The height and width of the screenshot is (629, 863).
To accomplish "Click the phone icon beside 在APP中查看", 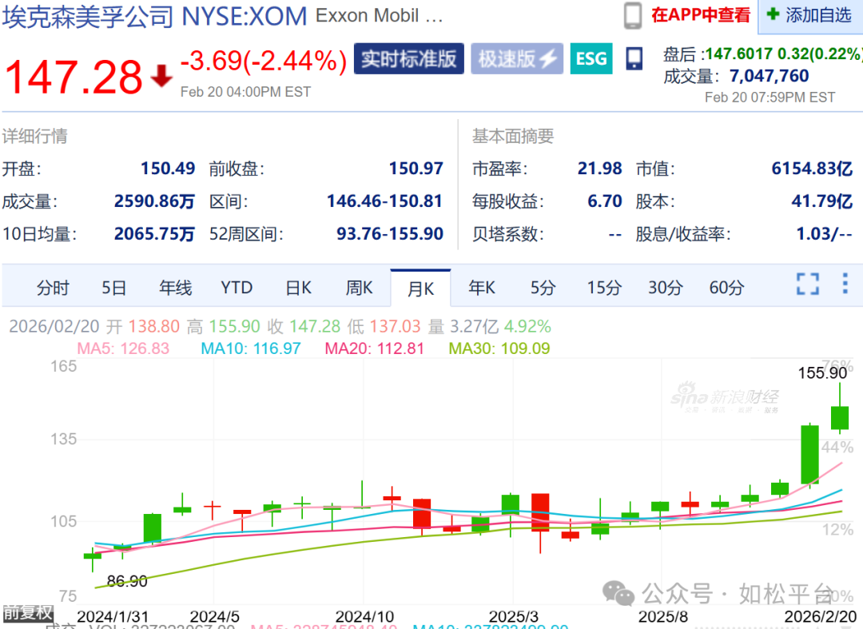I will coord(633,15).
